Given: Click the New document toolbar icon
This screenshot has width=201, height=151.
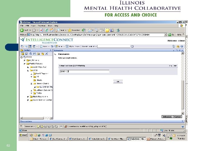Looking at the screenshot, I should [41, 46].
